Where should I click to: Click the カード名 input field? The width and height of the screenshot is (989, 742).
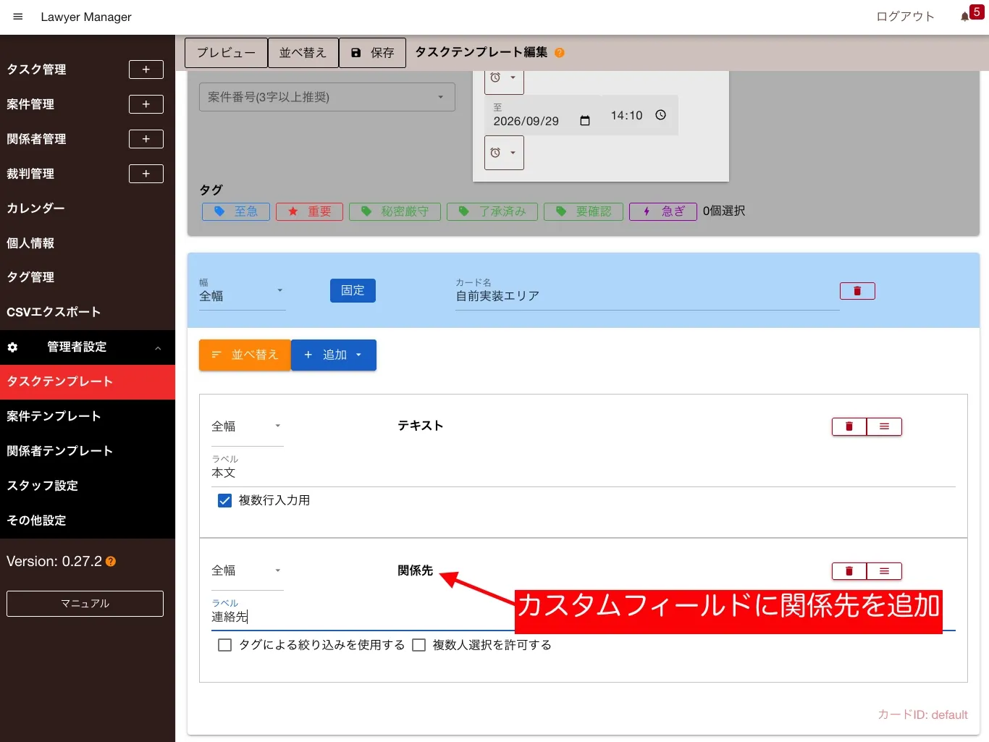point(647,296)
